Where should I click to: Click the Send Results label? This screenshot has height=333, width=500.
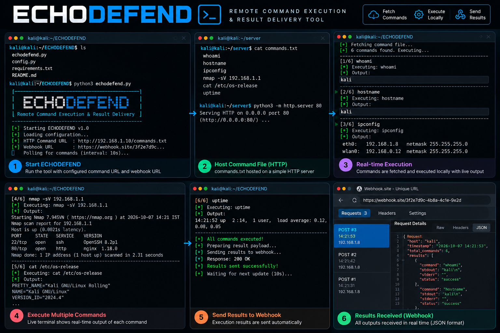[x=478, y=15]
